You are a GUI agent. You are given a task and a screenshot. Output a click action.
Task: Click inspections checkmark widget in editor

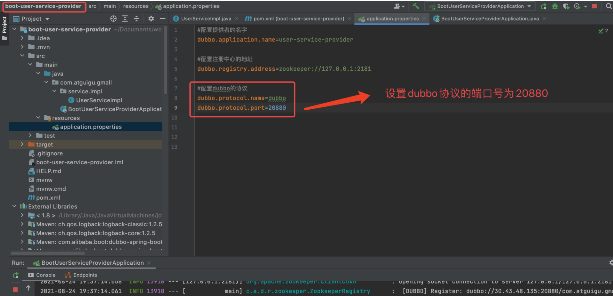(603, 31)
